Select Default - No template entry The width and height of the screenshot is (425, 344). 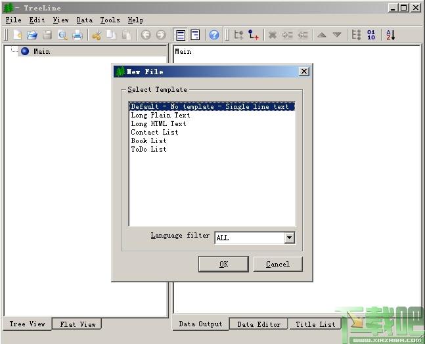212,106
